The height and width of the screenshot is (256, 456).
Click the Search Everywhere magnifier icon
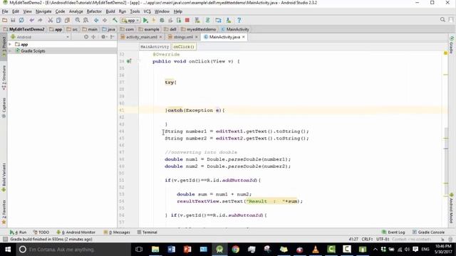click(x=442, y=20)
